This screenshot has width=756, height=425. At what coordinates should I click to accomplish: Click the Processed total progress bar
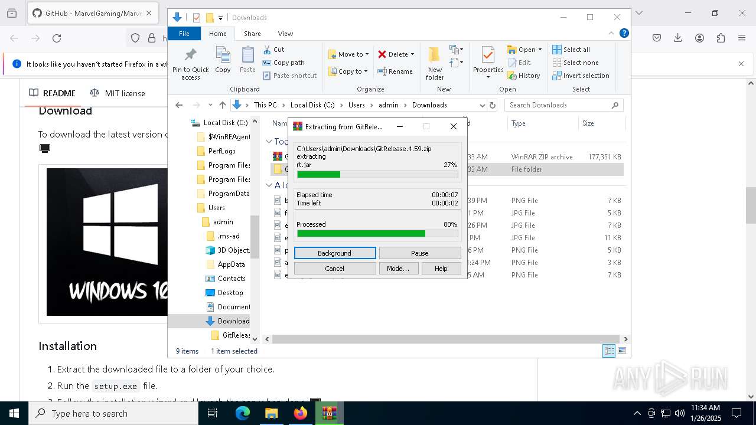pyautogui.click(x=377, y=234)
